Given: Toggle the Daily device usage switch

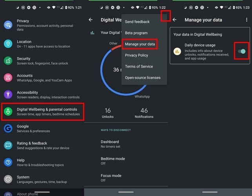Looking at the screenshot, I should pos(242,51).
